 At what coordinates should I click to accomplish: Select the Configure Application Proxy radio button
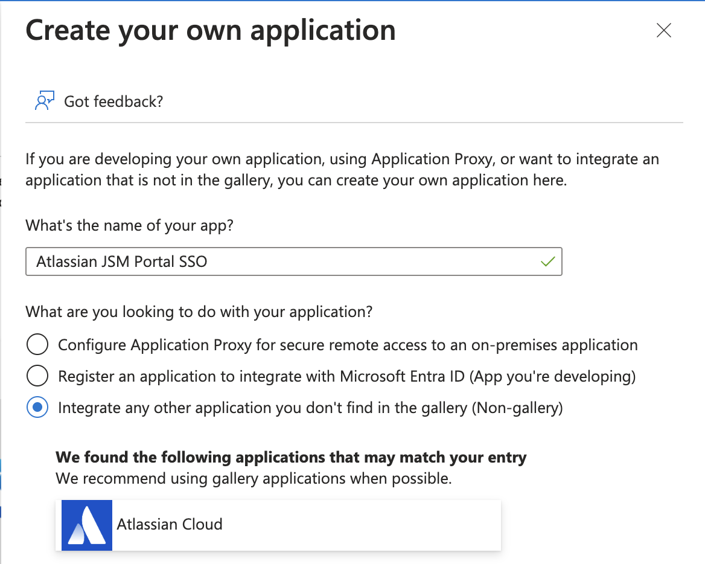[37, 345]
